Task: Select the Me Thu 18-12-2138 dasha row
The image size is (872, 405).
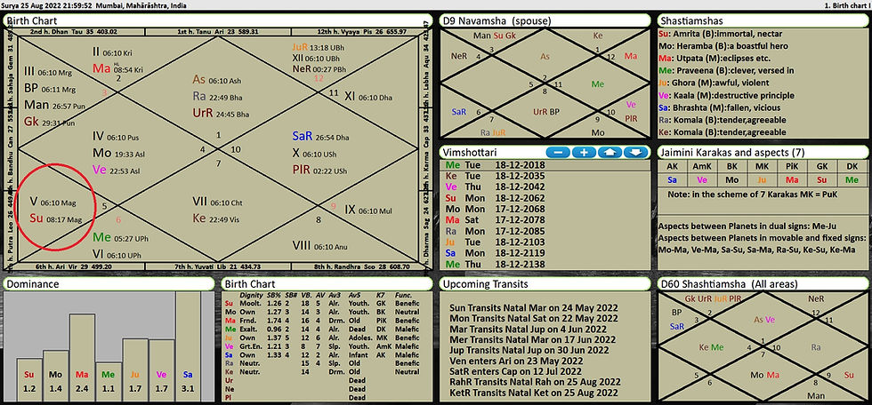Action: click(x=545, y=265)
